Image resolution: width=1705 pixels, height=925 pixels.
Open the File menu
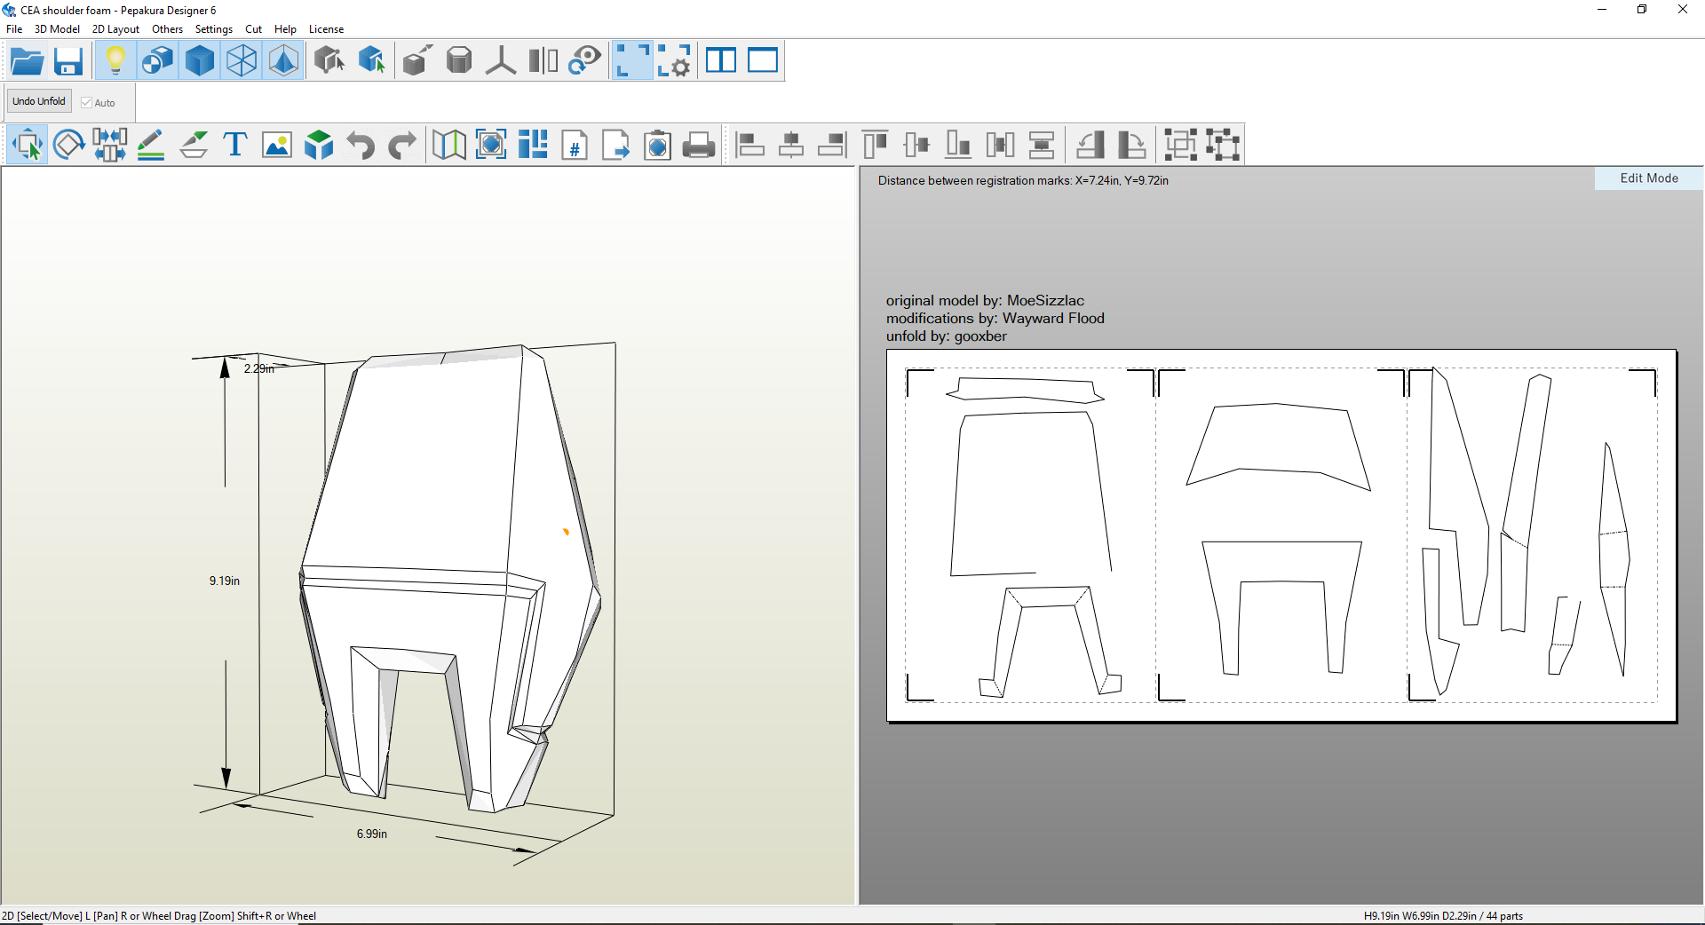[x=14, y=29]
